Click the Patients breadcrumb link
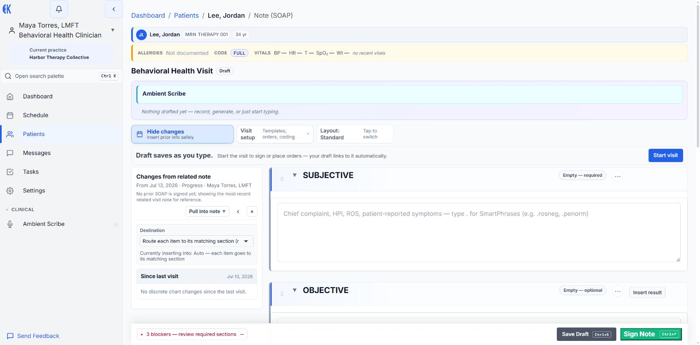This screenshot has width=700, height=345. (186, 16)
